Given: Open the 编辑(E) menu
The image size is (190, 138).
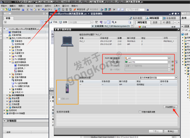Looking at the screenshot, I should pyautogui.click(x=13, y=6).
